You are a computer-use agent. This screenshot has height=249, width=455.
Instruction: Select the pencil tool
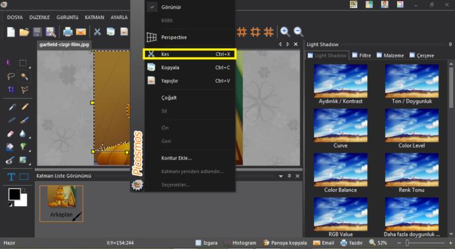(x=25, y=107)
